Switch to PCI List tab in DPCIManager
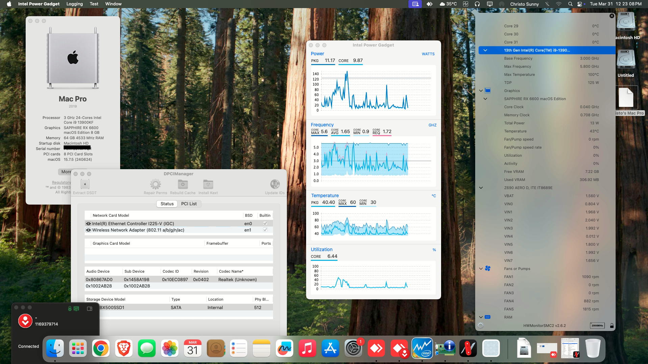The height and width of the screenshot is (364, 648). tap(189, 204)
